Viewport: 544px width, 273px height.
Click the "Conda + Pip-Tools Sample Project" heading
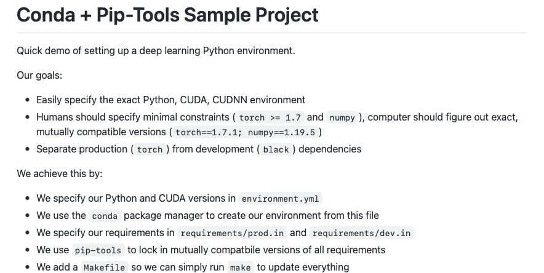tap(167, 15)
